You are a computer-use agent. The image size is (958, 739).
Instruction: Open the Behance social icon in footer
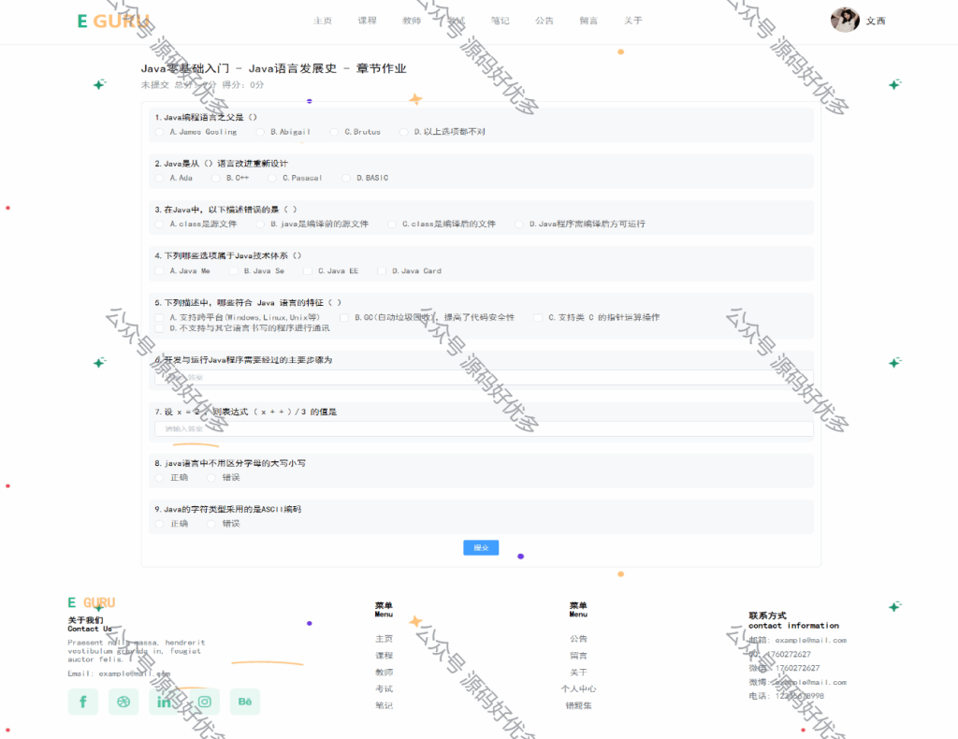[245, 702]
